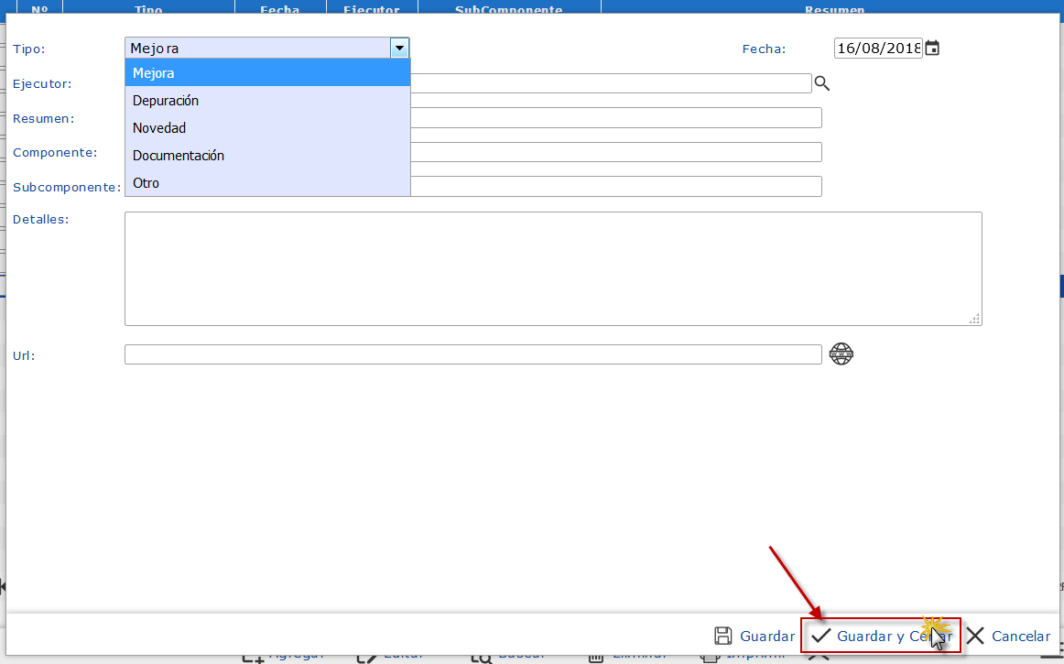Pick Novedad in the dropdown options
Image resolution: width=1064 pixels, height=664 pixels.
268,127
